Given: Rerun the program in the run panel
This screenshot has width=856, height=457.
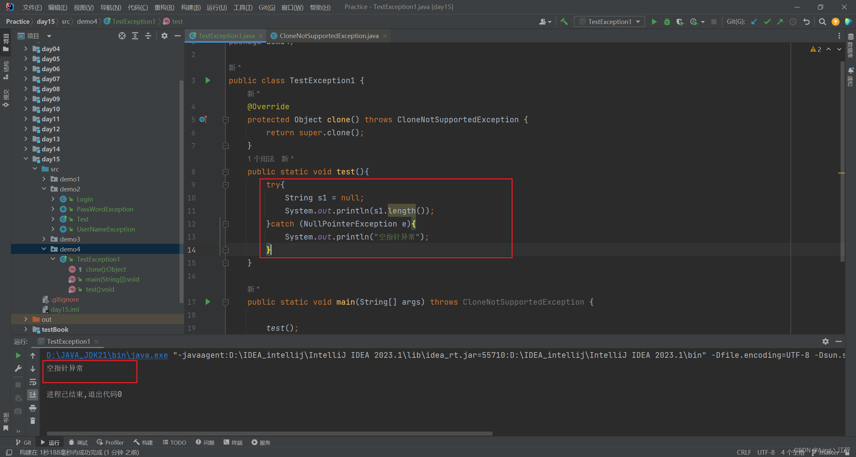Looking at the screenshot, I should [x=18, y=355].
